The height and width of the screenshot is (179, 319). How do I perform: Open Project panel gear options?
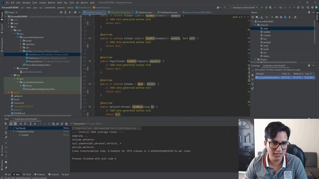tap(75, 12)
